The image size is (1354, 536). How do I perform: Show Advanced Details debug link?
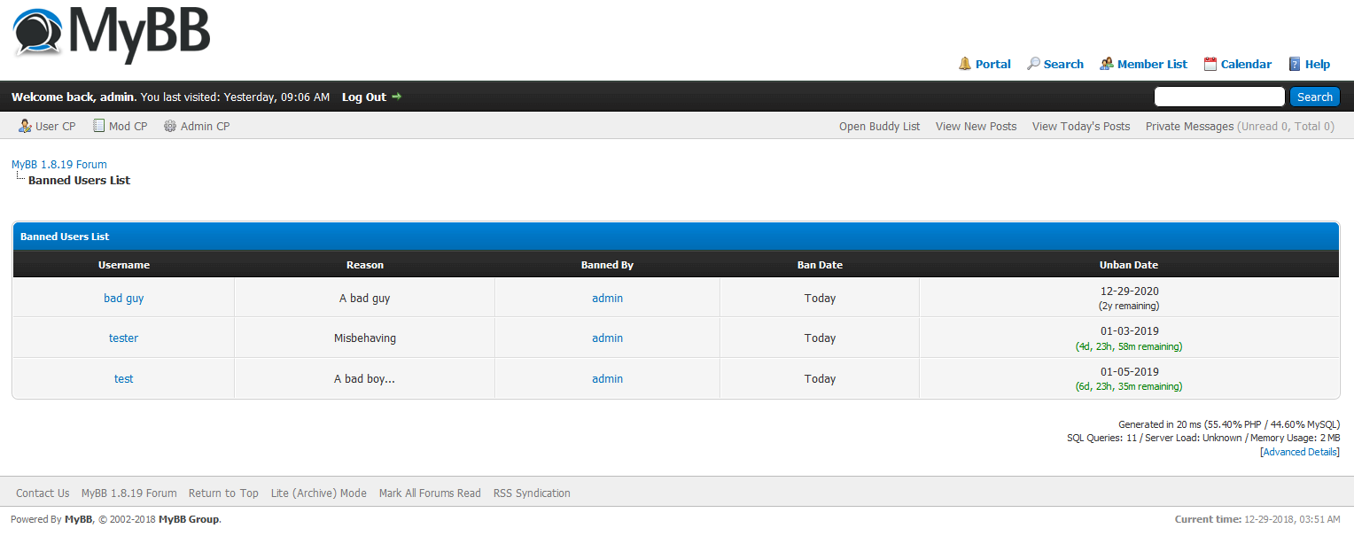click(1299, 452)
